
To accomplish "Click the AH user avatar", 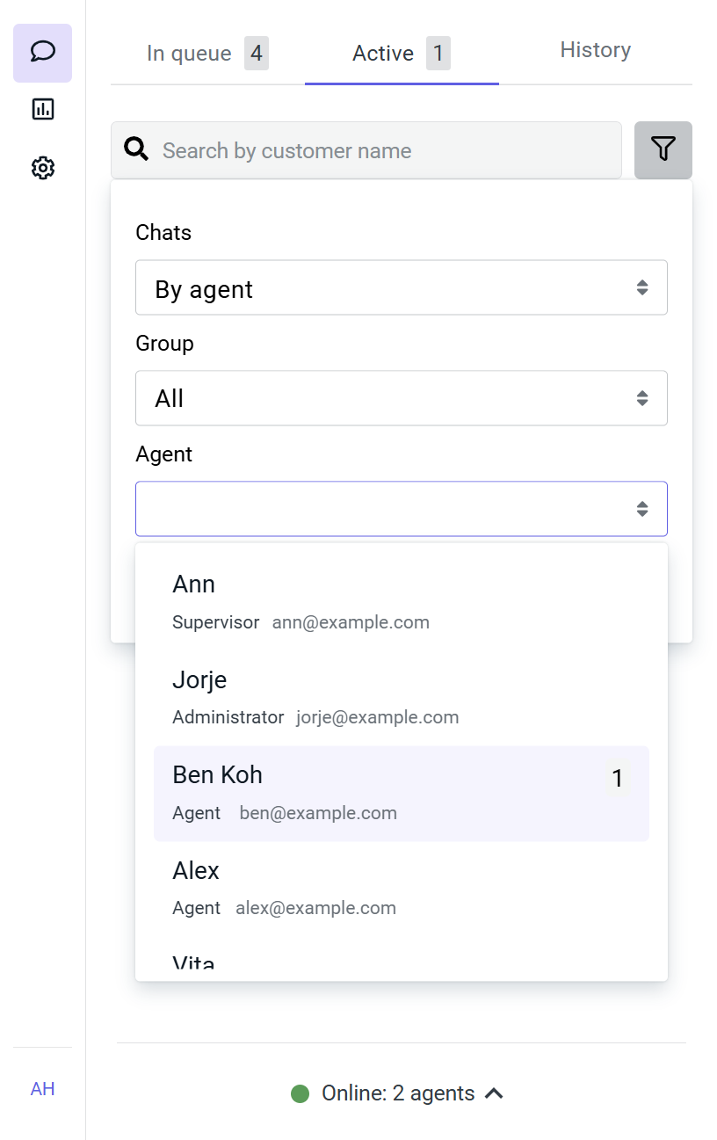I will pos(42,1089).
